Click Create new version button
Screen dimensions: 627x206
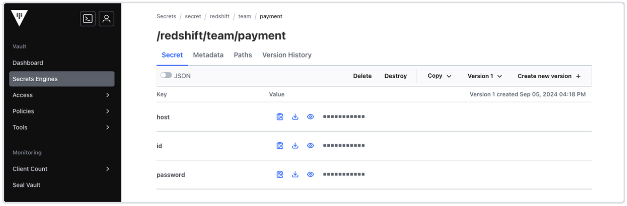[549, 76]
